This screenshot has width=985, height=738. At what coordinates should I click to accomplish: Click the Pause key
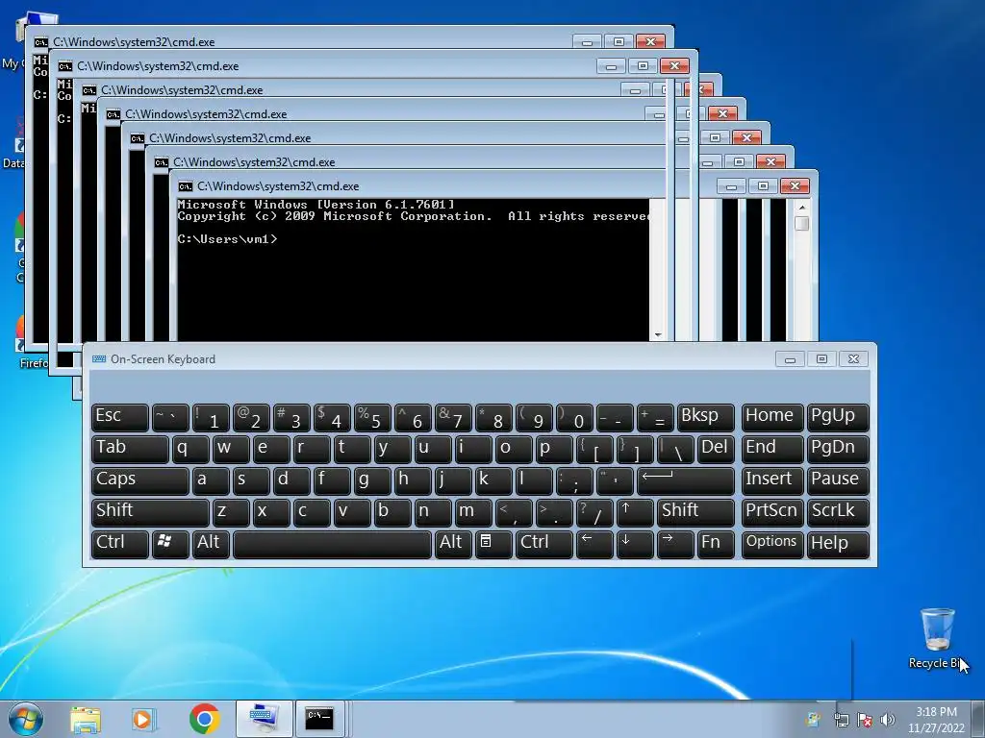tap(838, 480)
